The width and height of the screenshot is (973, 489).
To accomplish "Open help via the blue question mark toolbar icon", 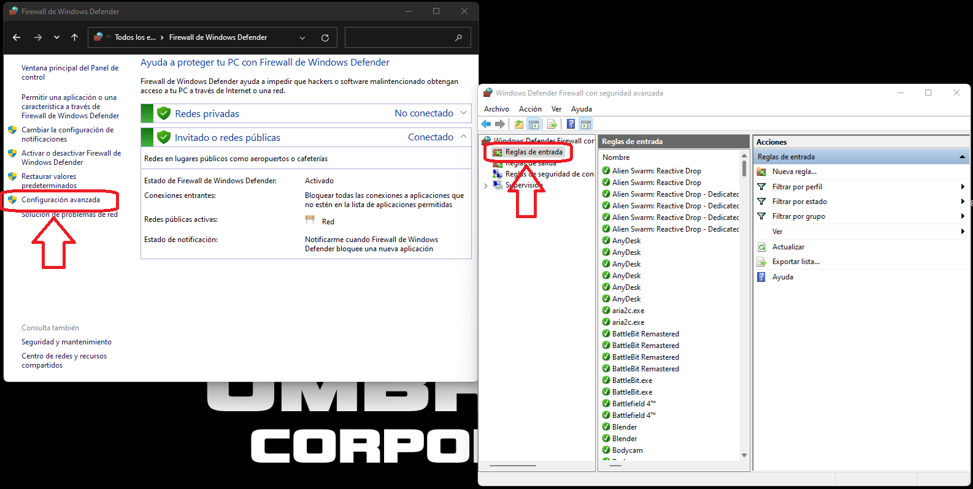I will click(571, 124).
